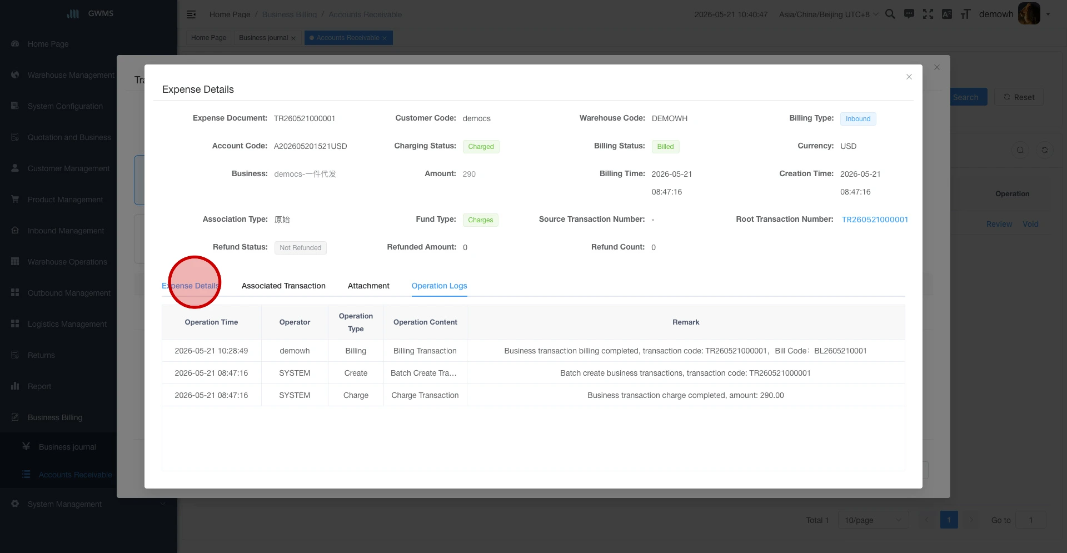This screenshot has height=553, width=1067.
Task: Open the language switch icon
Action: (x=947, y=14)
